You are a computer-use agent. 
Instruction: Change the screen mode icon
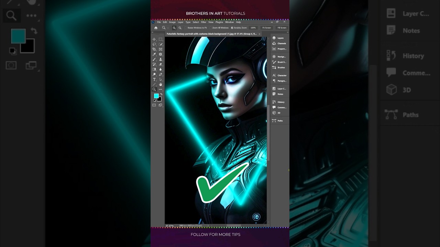tap(161, 105)
